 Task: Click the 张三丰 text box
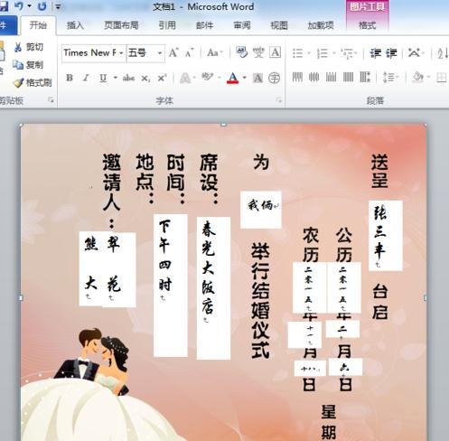click(x=386, y=236)
